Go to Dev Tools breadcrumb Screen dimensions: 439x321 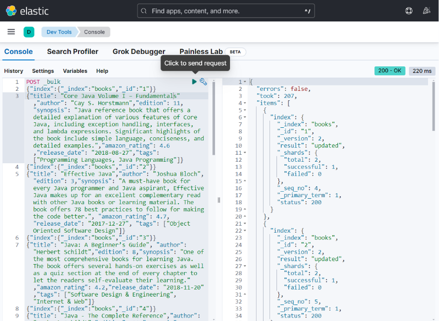59,32
